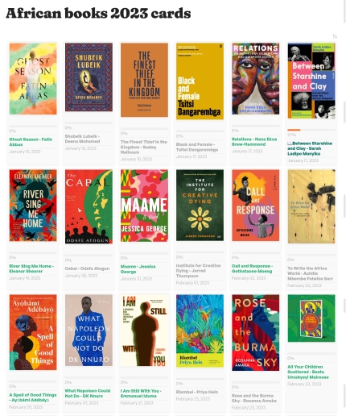The width and height of the screenshot is (346, 416).
Task: Click the Maame - Jessica George link
Action: click(138, 269)
